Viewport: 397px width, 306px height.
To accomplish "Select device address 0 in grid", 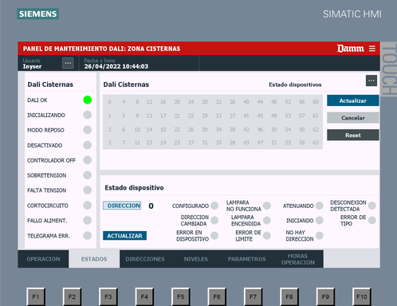I will coord(110,102).
